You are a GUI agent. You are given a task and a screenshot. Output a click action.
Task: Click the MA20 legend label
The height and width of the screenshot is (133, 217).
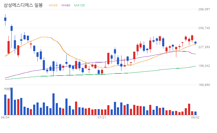53,5
